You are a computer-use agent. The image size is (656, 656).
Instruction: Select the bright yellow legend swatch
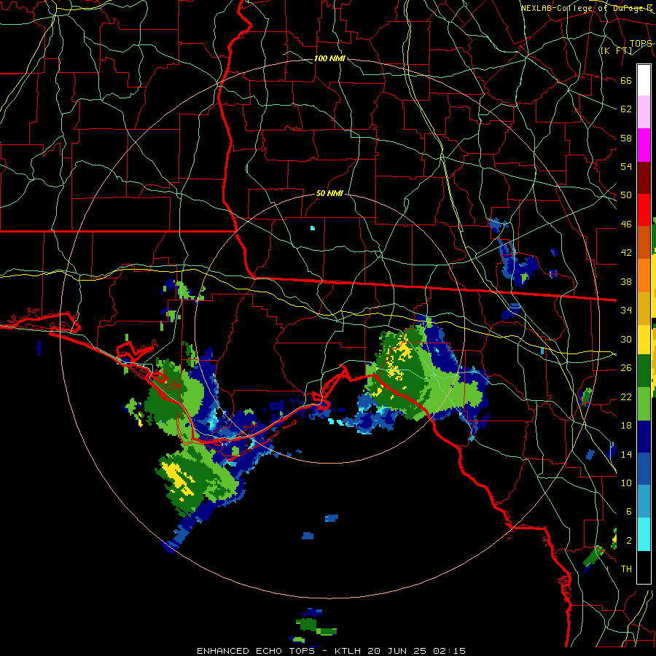click(644, 340)
